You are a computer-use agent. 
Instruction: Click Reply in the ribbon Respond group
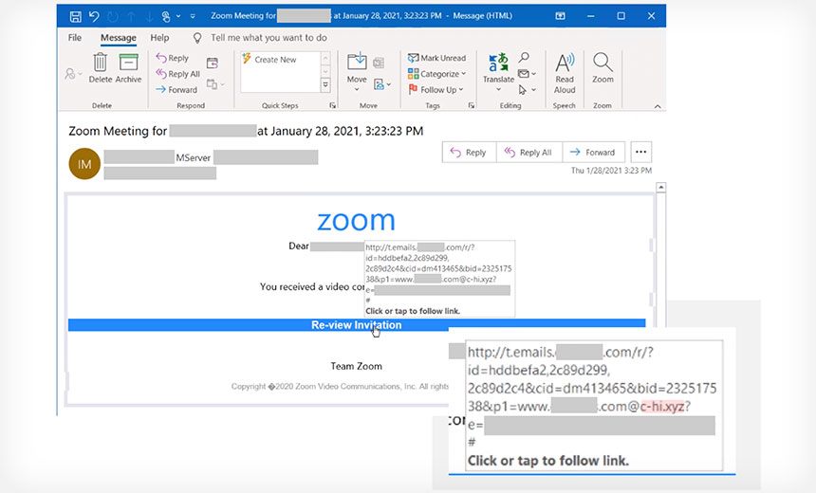pos(173,58)
